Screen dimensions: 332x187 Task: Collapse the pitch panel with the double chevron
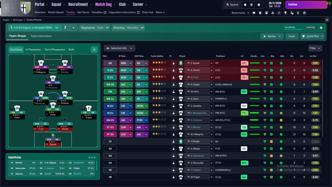pos(94,49)
